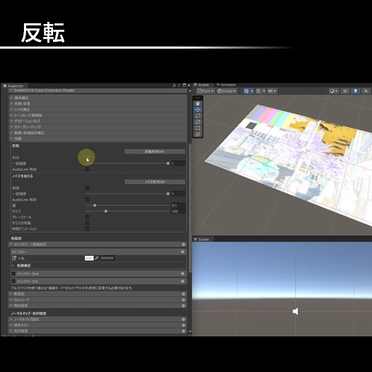Click the 量 value field showing 0.1
This screenshot has width=372, height=372.
178,206
